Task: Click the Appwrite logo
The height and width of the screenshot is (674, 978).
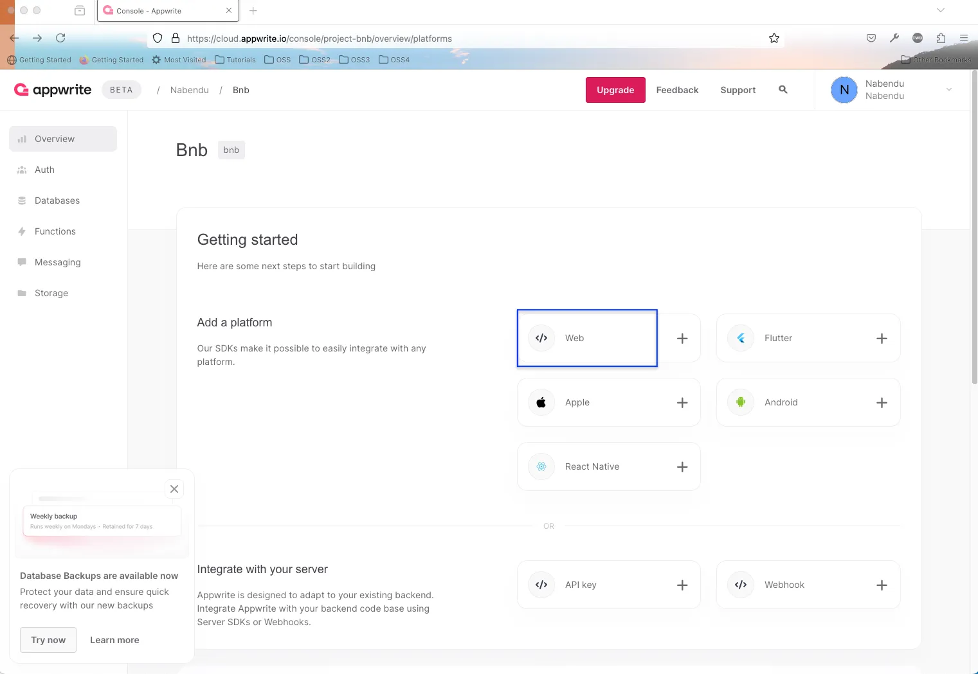Action: [x=53, y=90]
